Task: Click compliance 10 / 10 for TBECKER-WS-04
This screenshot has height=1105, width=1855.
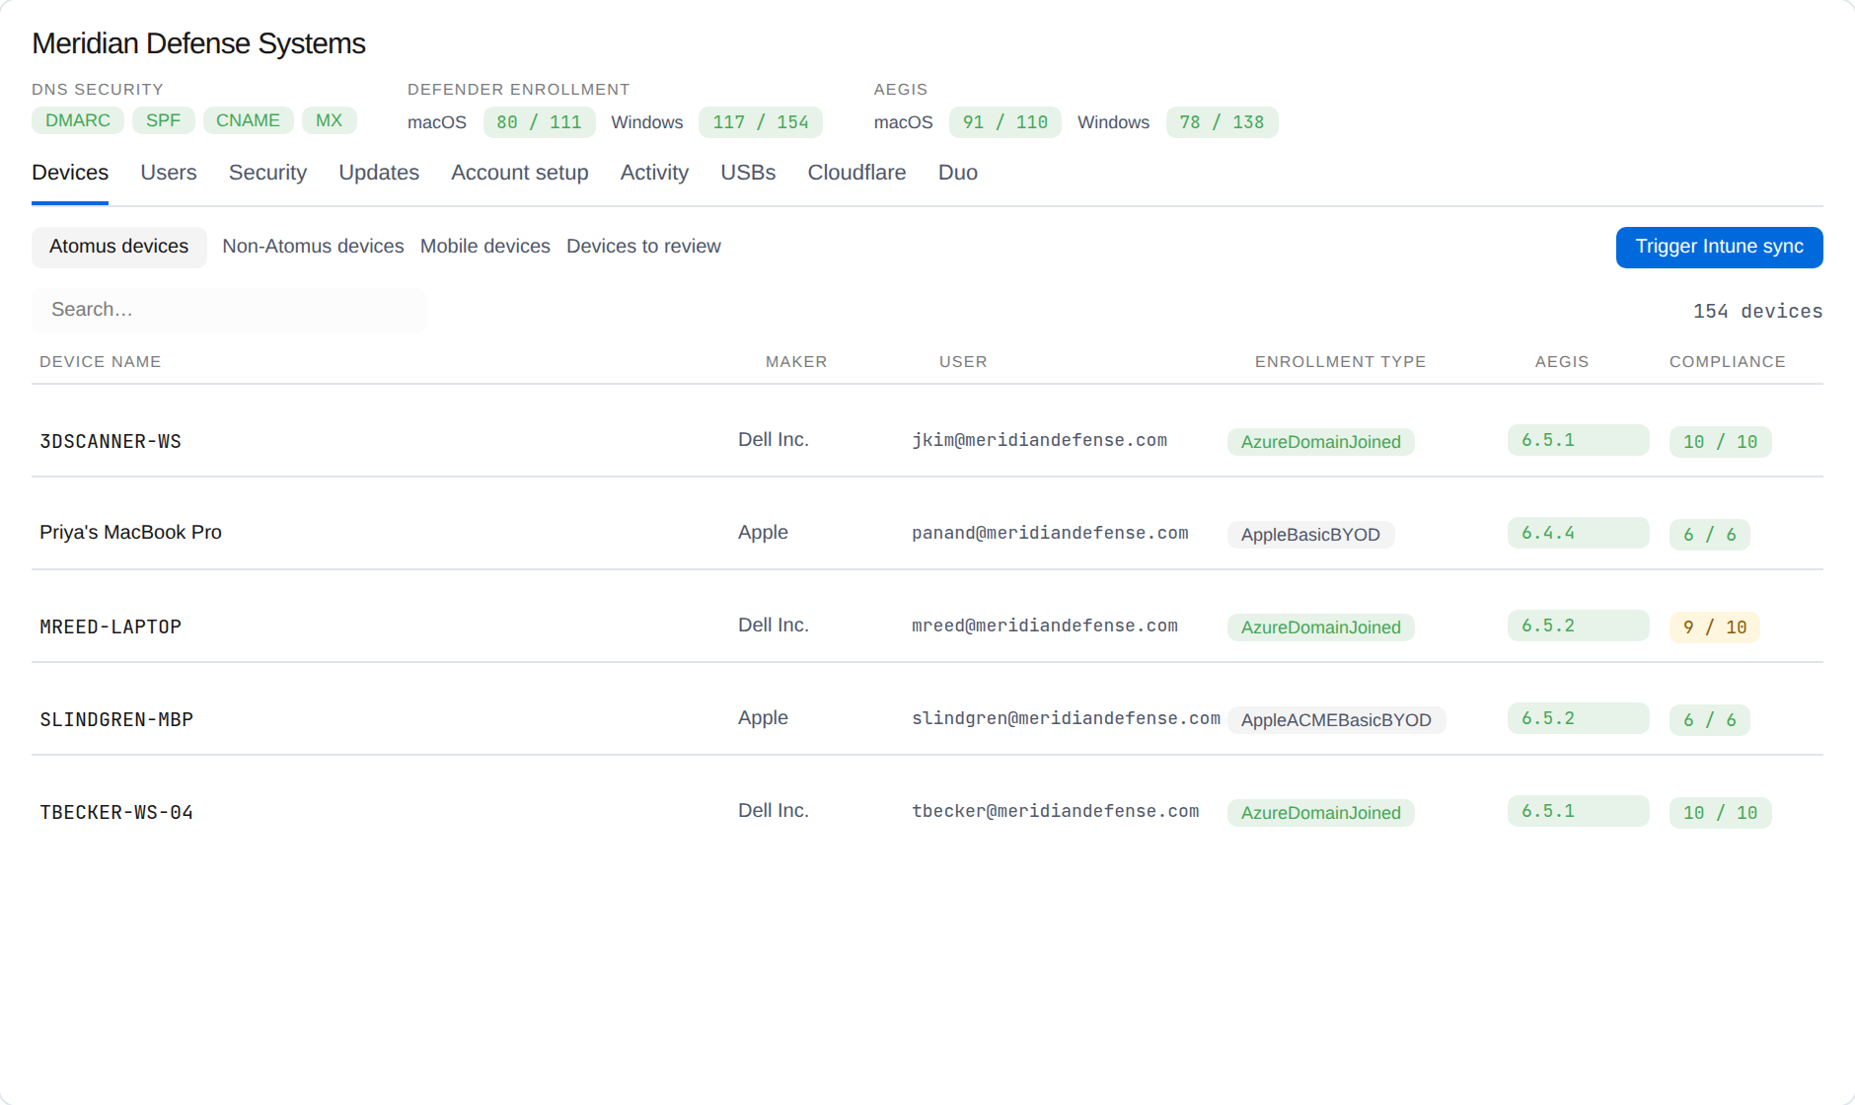Action: 1720,813
